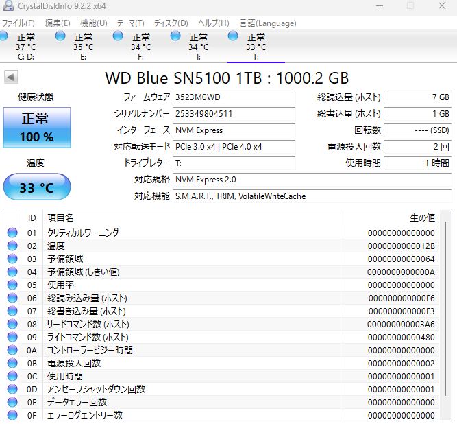The width and height of the screenshot is (457, 424).
Task: Select the アンセーフシャットダウン回数 attribute name
Action: click(x=96, y=389)
